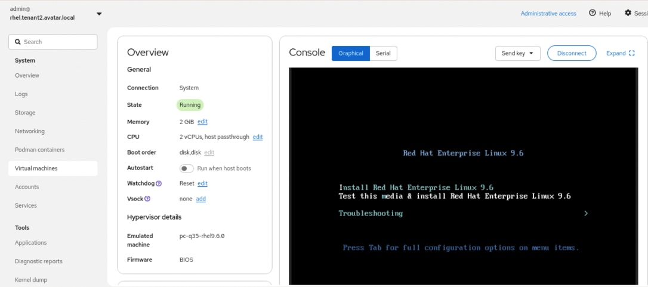Open Networking in the sidebar
Viewport: 648px width, 287px height.
[29, 131]
